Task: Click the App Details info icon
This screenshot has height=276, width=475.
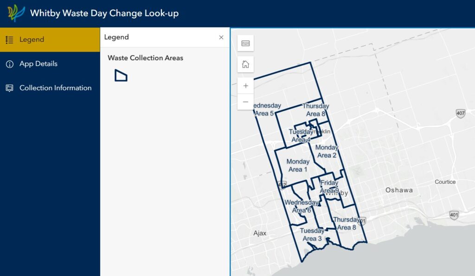Action: [9, 64]
